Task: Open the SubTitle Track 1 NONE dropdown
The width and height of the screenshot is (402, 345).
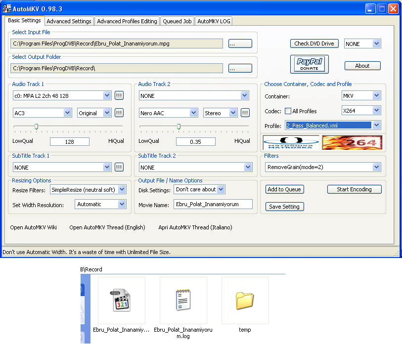Action: coord(62,167)
